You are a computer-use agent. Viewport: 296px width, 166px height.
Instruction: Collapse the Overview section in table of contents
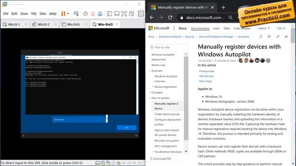pos(150,71)
